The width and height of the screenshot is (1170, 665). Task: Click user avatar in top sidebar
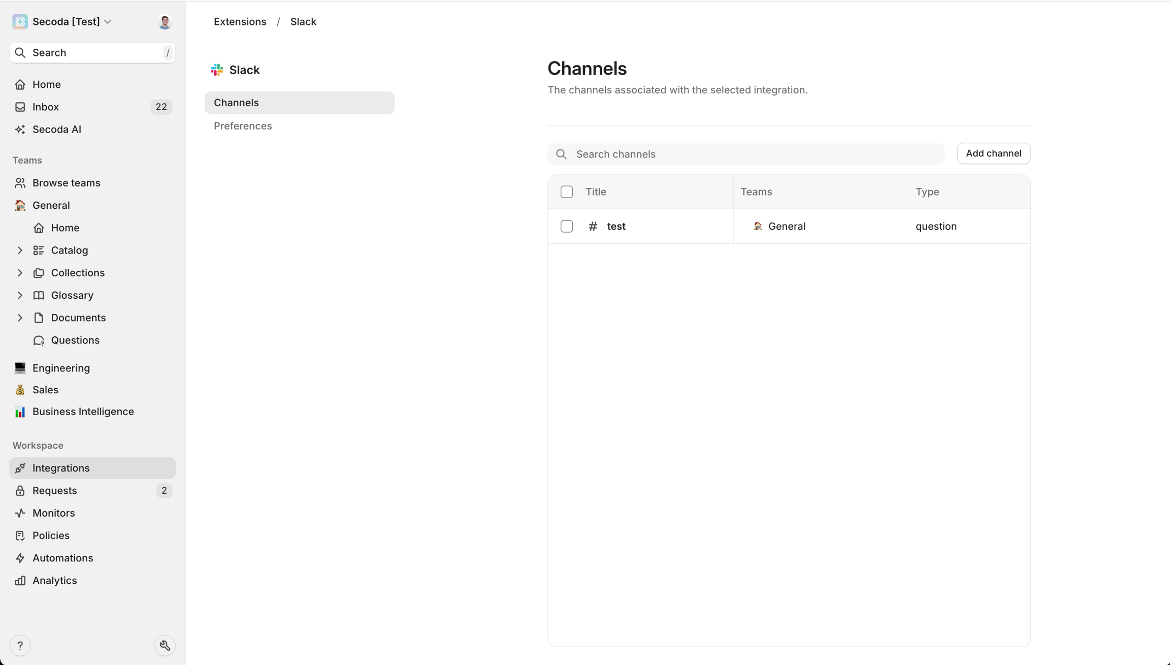coord(165,22)
